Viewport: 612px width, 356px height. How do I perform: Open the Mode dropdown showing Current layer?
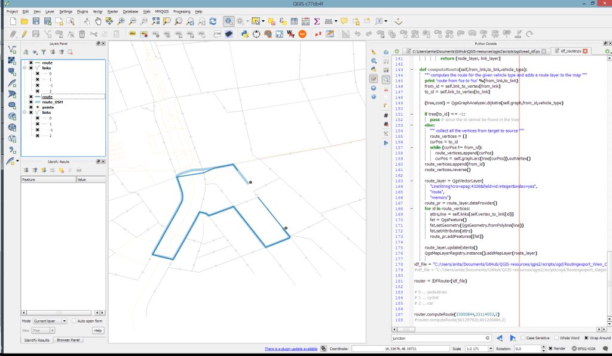50,321
